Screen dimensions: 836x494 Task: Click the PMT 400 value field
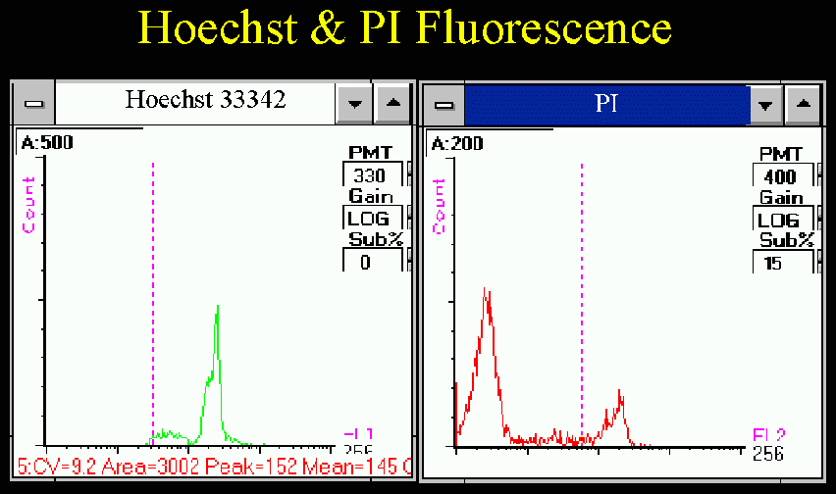[x=782, y=176]
